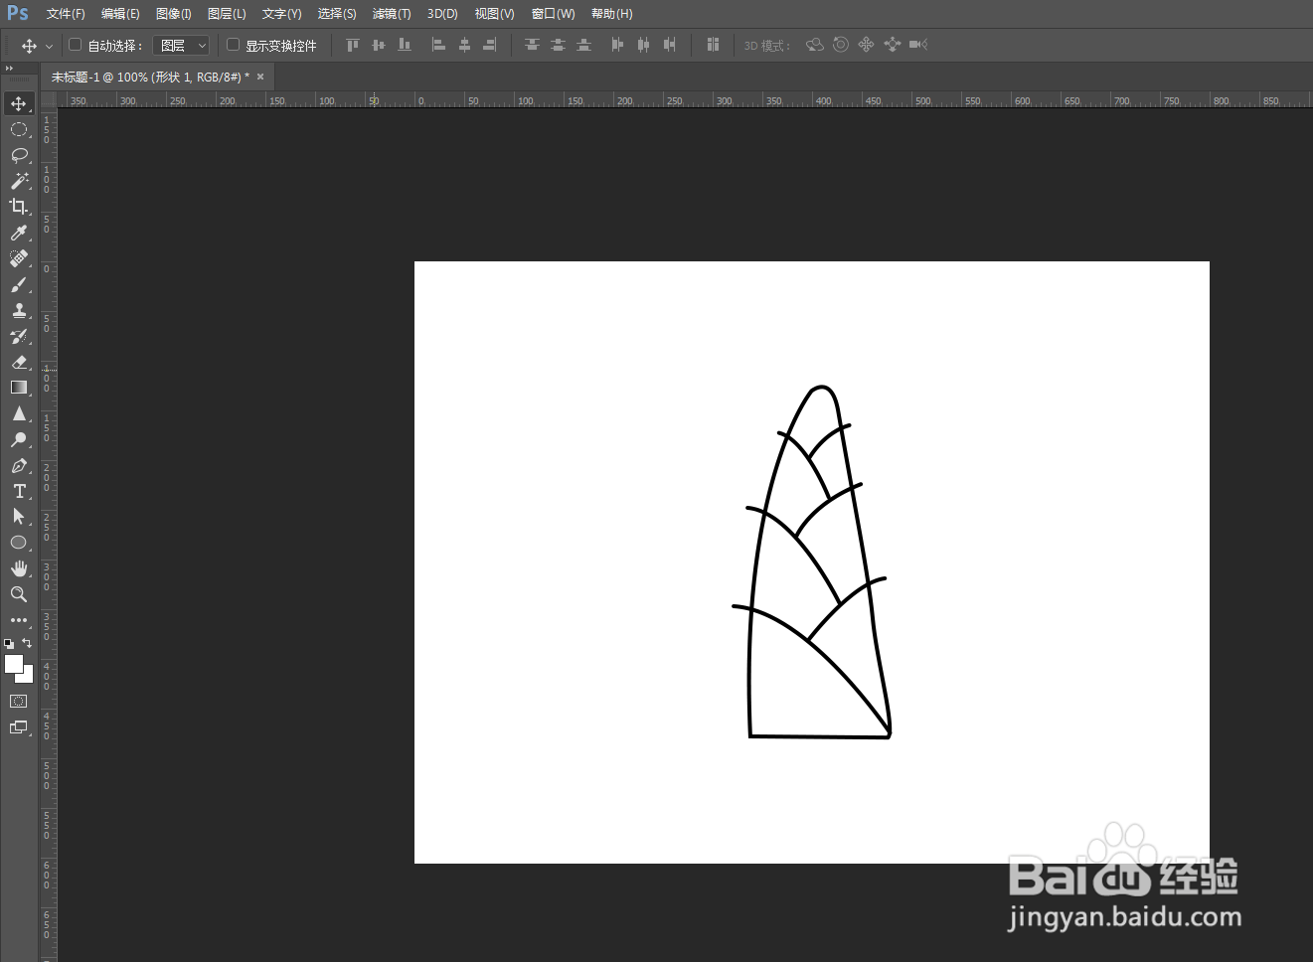Change the screen mode
Screen dimensions: 1313x962
(19, 727)
